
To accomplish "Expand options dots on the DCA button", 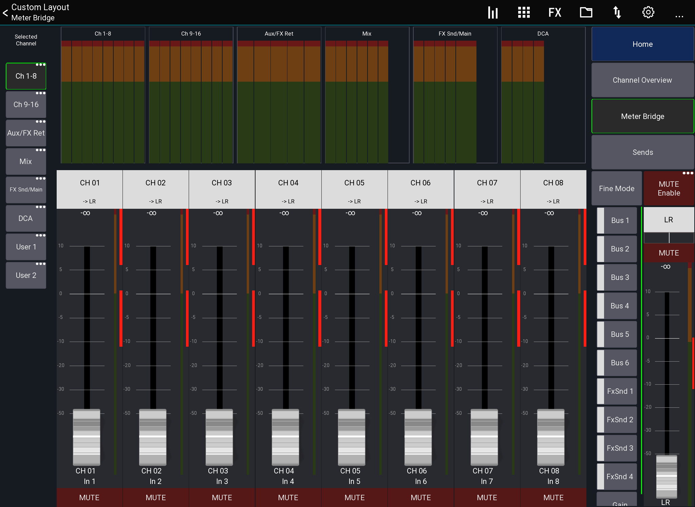I will [x=40, y=207].
